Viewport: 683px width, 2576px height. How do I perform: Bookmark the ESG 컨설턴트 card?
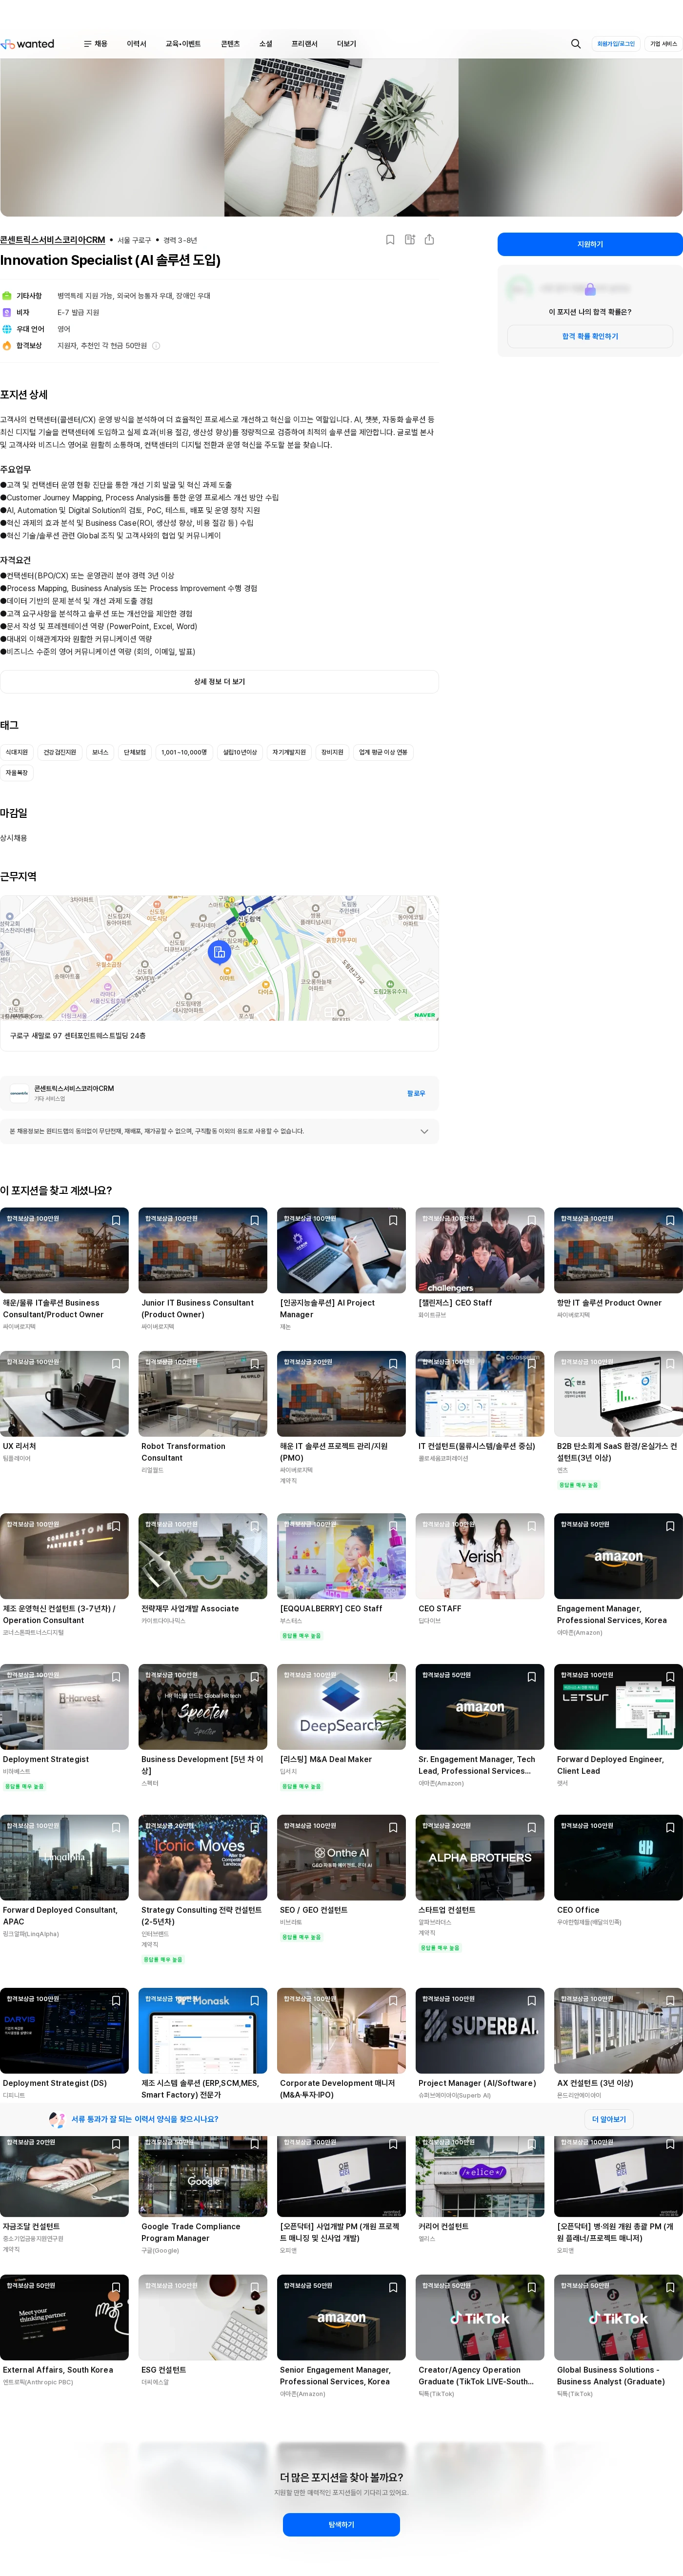tap(255, 2287)
